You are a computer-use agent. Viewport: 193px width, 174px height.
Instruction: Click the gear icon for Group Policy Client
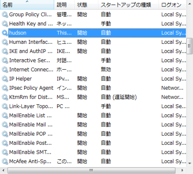point(5,15)
